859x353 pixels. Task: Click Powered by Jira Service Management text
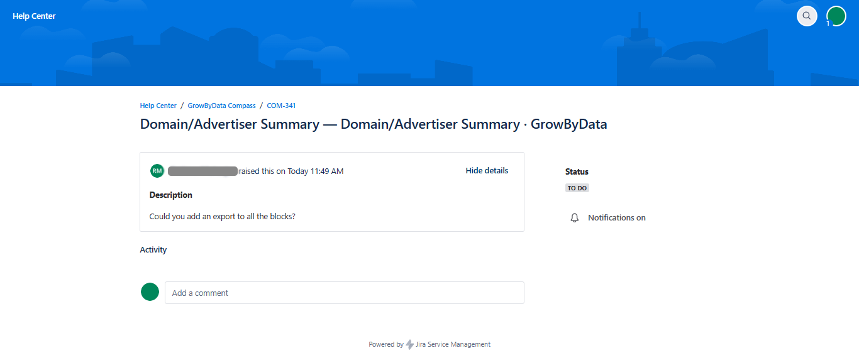coord(429,344)
